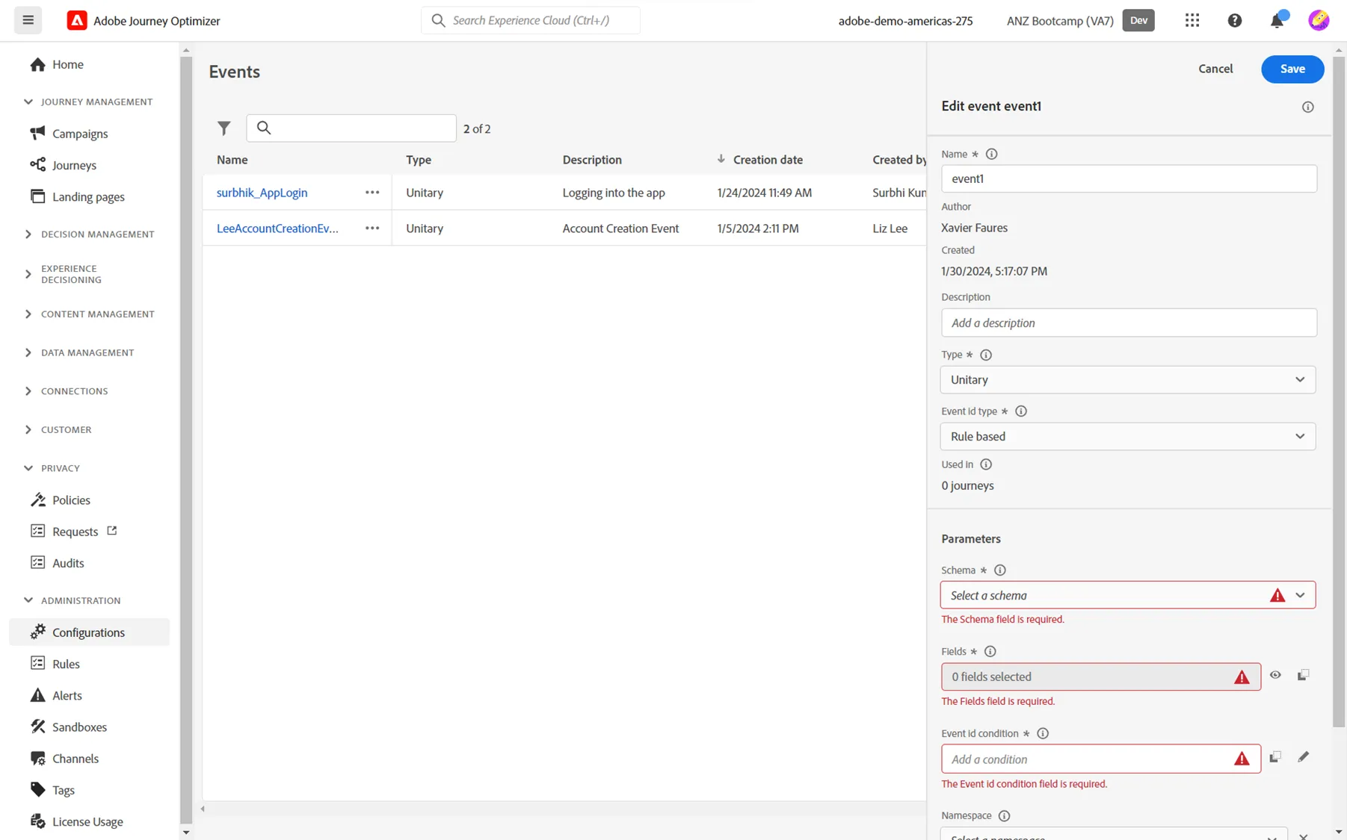
Task: Preview fields payload with eye icon
Action: click(1275, 675)
